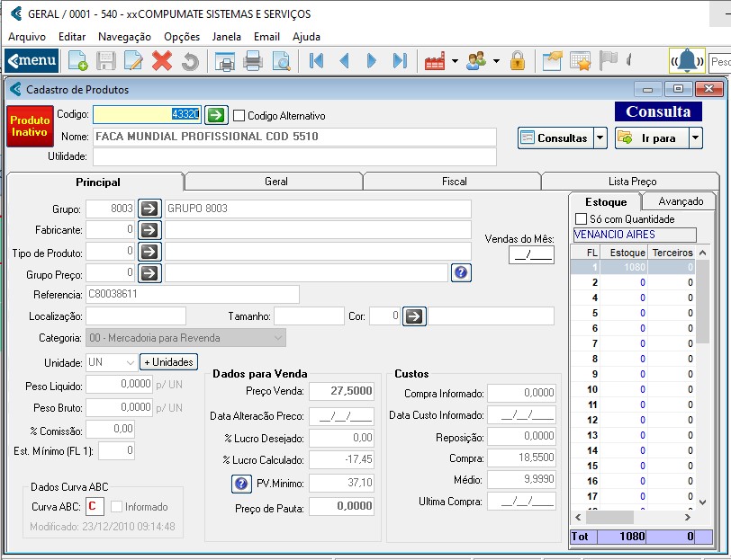Go to first record using navigation arrow
This screenshot has height=560, width=731.
point(316,61)
